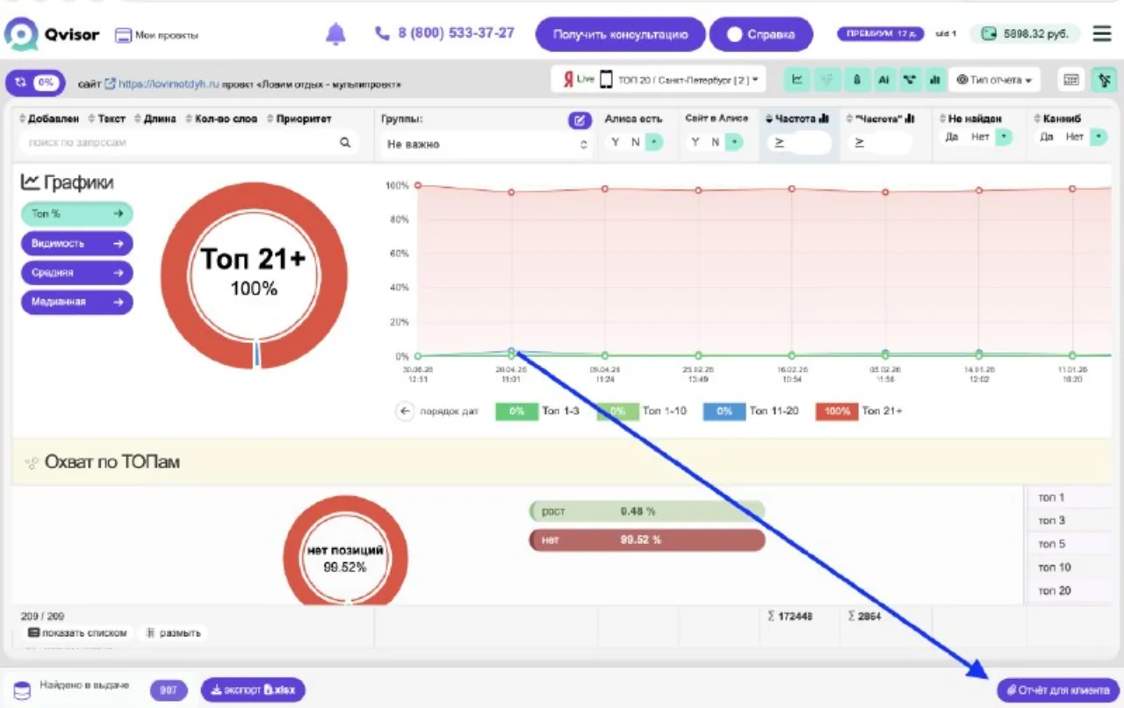Screen dimensions: 1124x708
Task: Open the hamburger main menu
Action: 1102,34
